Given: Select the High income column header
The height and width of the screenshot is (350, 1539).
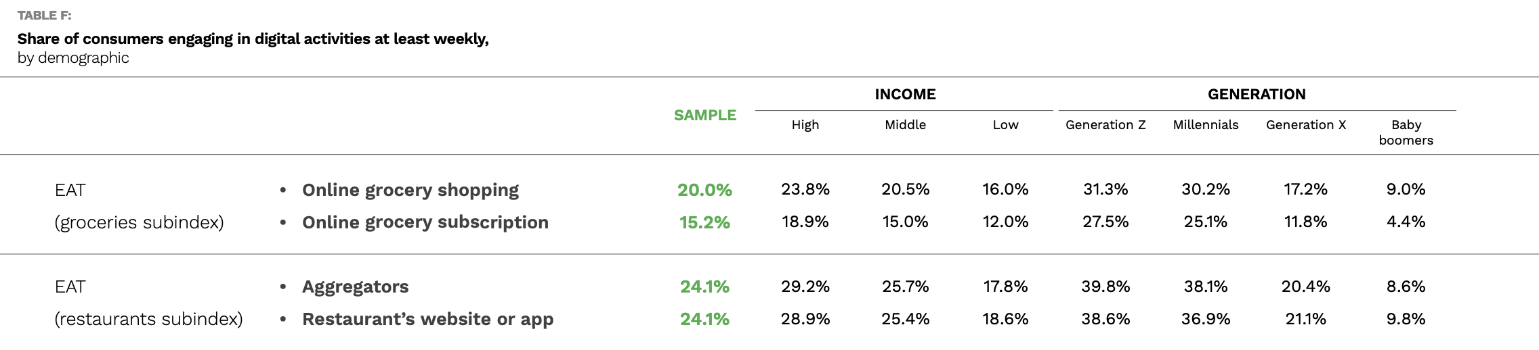Looking at the screenshot, I should (805, 125).
